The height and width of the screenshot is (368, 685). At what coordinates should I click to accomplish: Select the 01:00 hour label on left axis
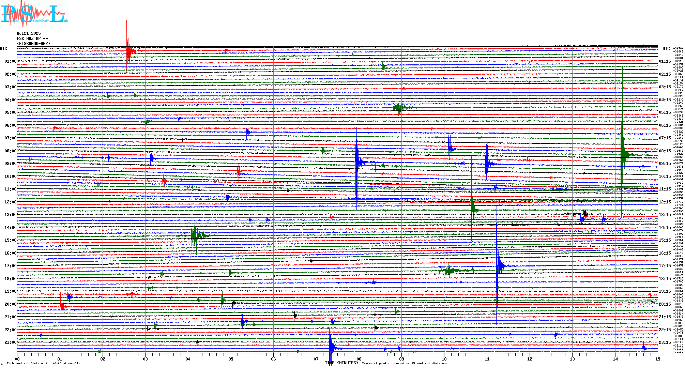coord(11,61)
